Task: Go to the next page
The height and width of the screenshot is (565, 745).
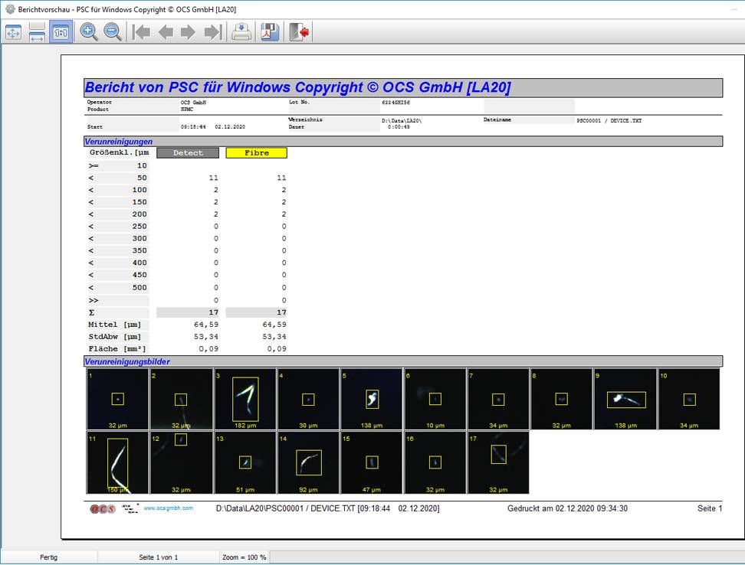Action: (188, 32)
